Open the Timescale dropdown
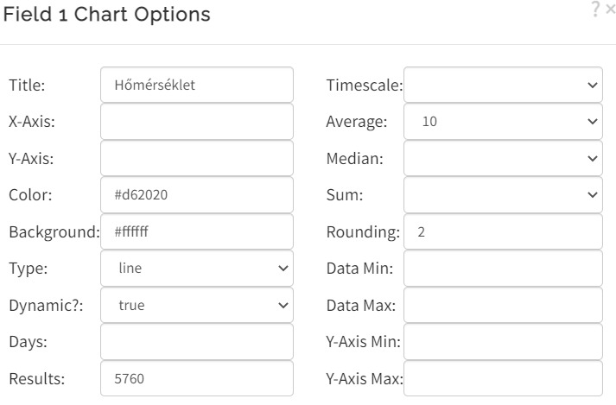Viewport: 616px width, 405px height. pyautogui.click(x=503, y=85)
